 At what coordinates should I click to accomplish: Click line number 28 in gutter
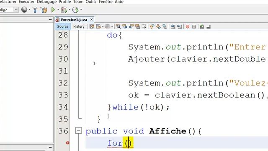point(63,35)
